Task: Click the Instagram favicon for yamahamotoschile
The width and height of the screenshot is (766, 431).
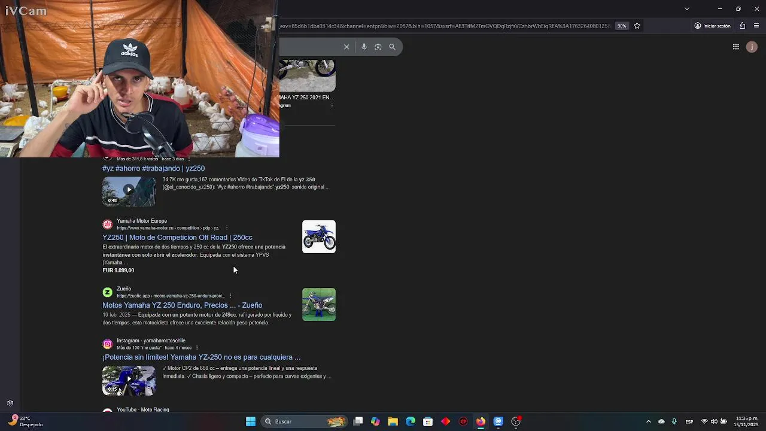Action: [108, 344]
